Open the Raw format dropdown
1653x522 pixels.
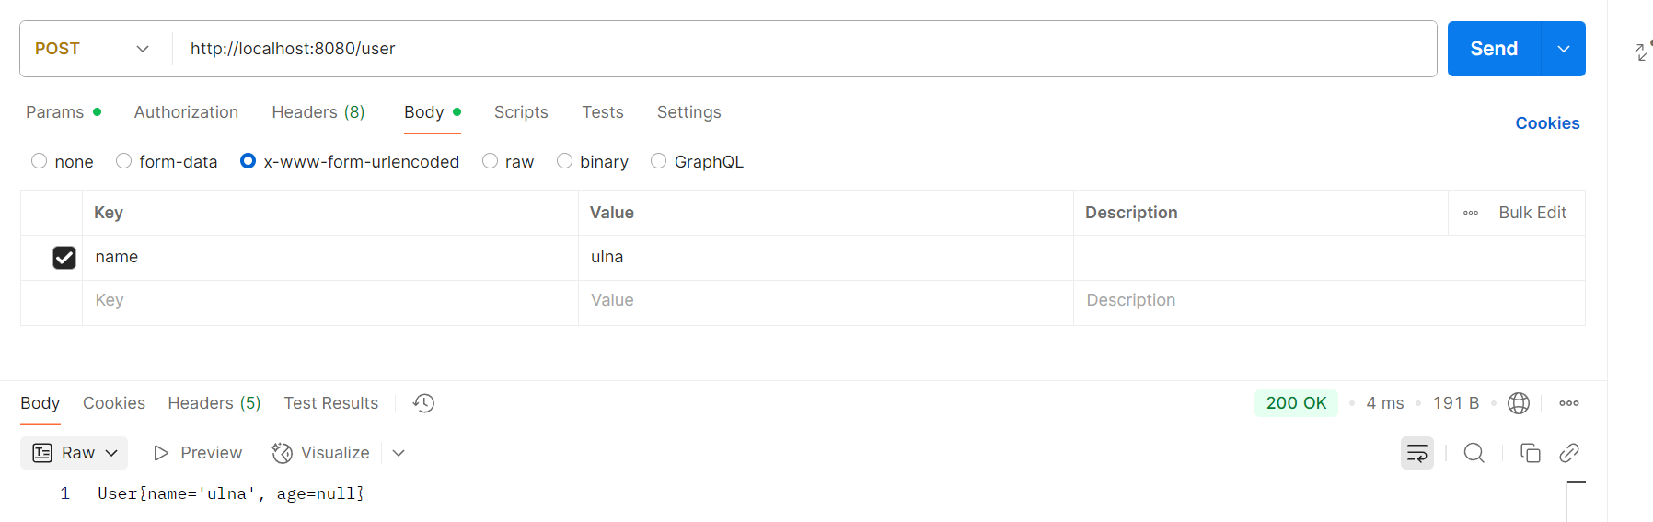coord(75,453)
